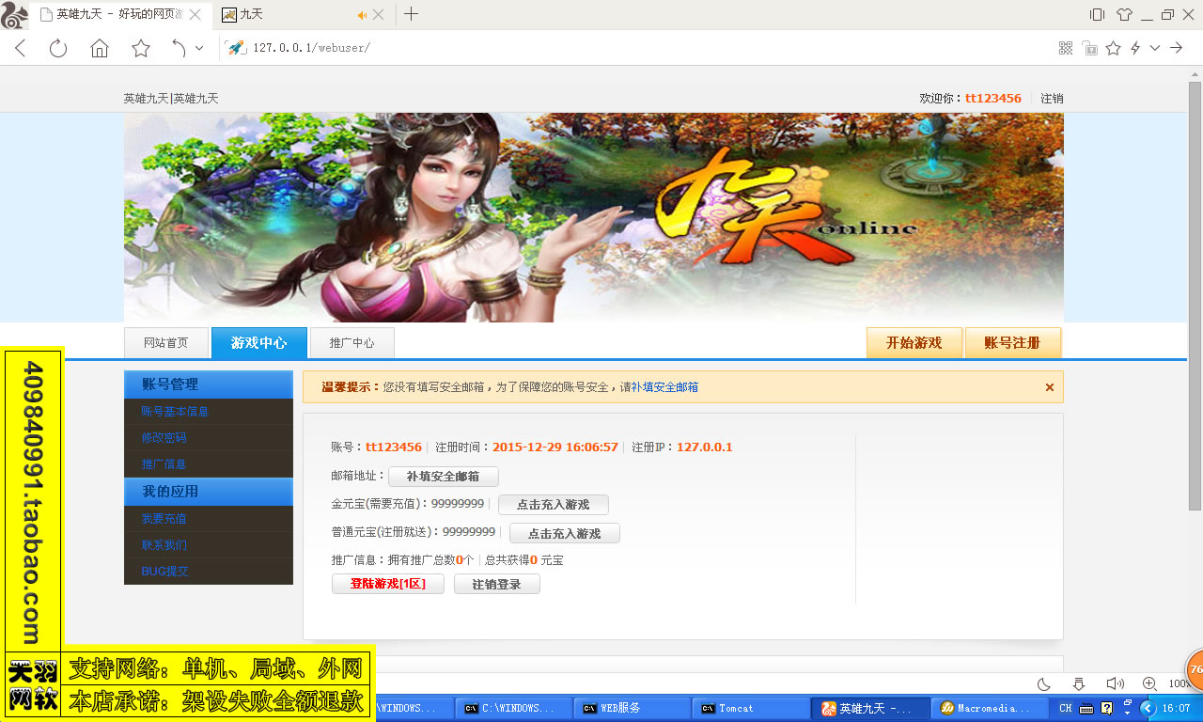Viewport: 1203px width, 722px height.
Task: Click the browser home icon
Action: point(99,47)
